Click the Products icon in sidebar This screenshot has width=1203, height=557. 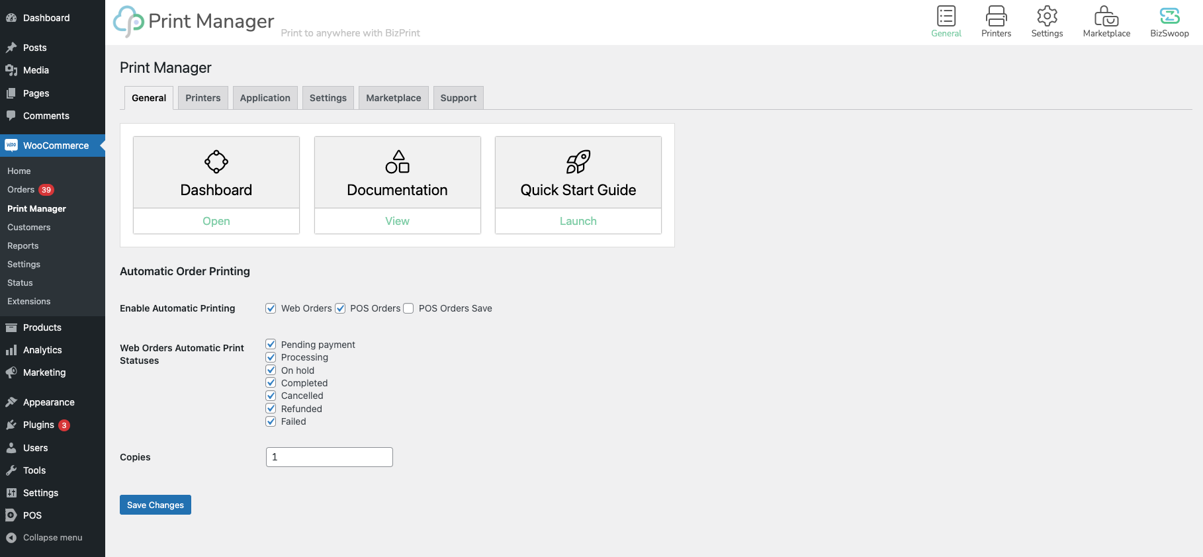coord(11,327)
